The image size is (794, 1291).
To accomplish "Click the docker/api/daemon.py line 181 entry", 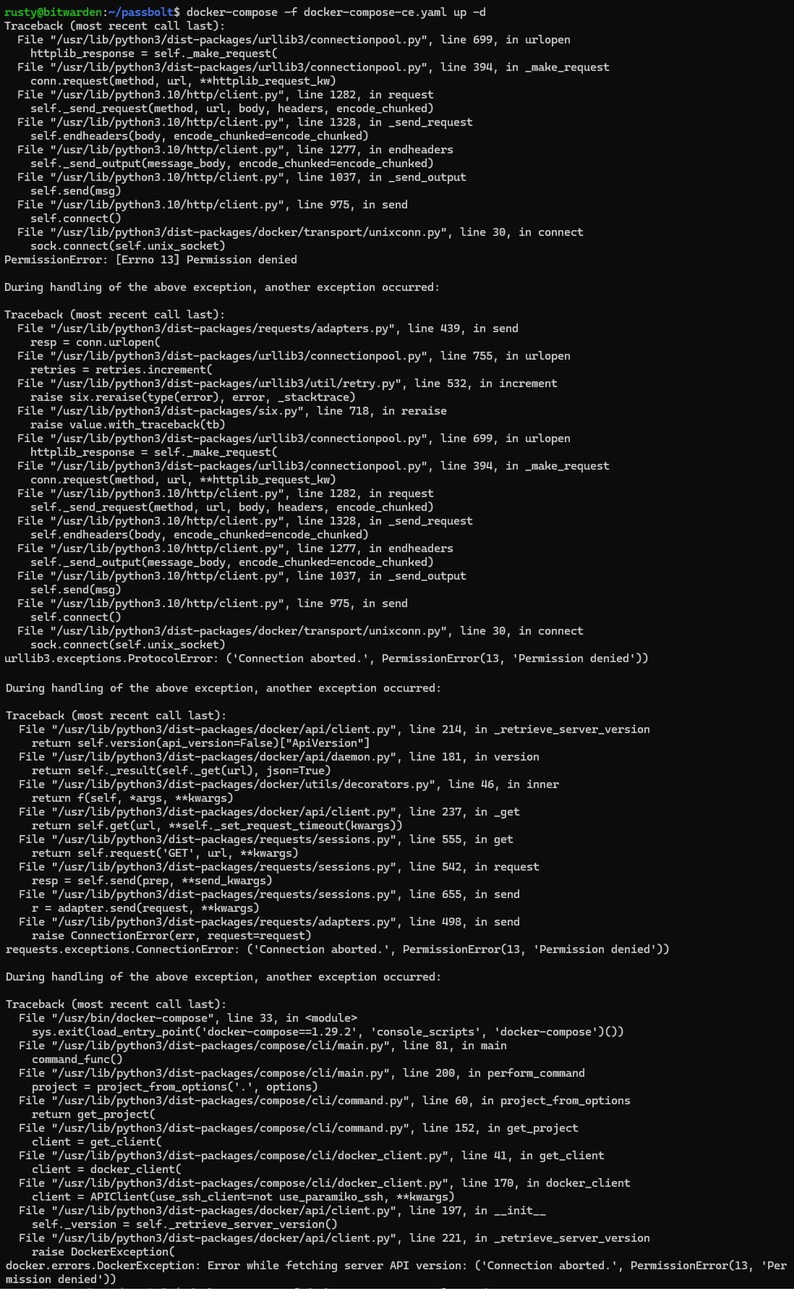I will (x=279, y=757).
